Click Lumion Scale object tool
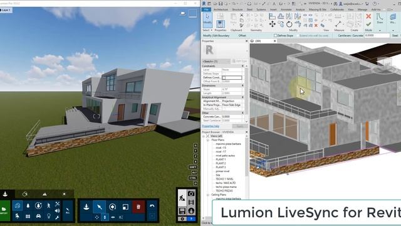The width and height of the screenshot is (401, 226). [125, 207]
